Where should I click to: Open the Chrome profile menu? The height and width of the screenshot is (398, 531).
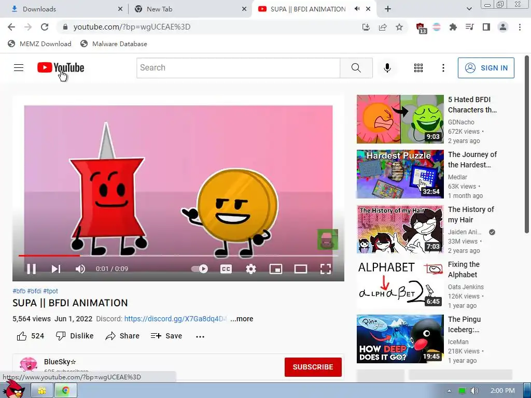pyautogui.click(x=503, y=27)
